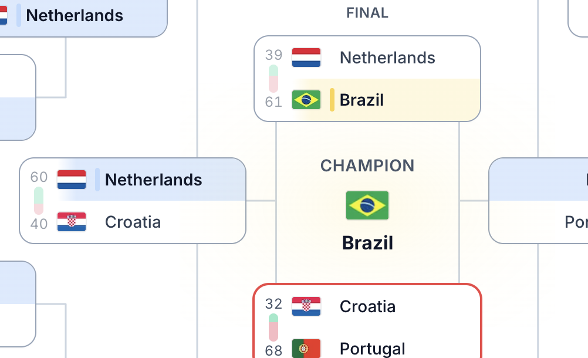This screenshot has height=358, width=588.
Task: Click the green-pink score bar in the final match
Action: 273,79
